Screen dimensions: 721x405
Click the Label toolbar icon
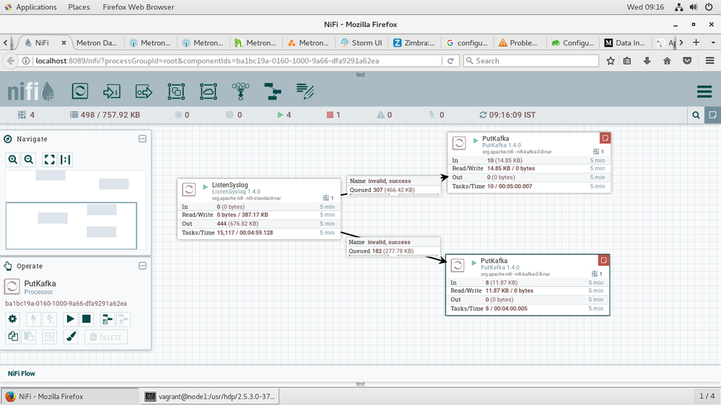pyautogui.click(x=305, y=92)
